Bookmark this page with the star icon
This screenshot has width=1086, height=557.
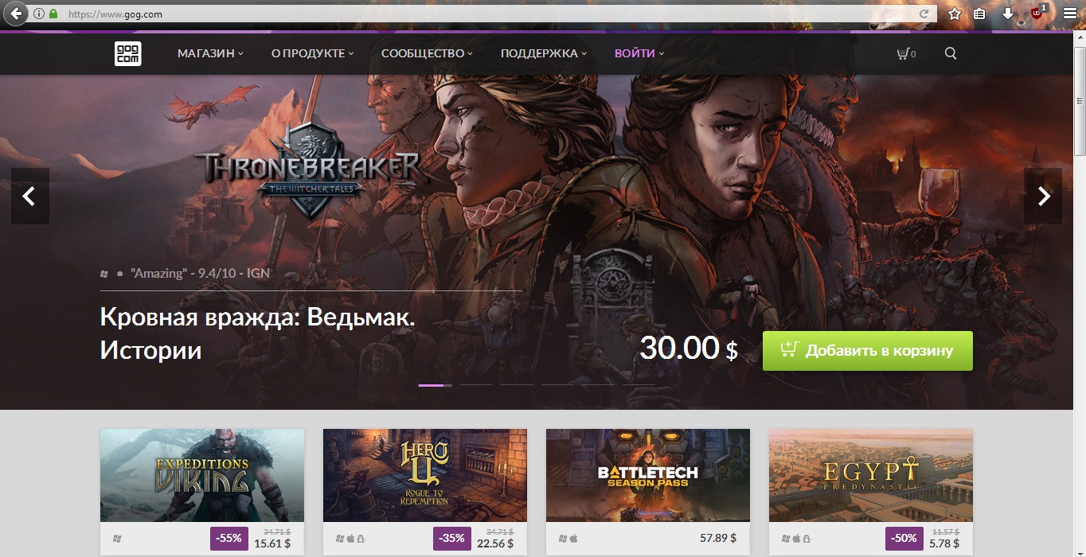955,14
